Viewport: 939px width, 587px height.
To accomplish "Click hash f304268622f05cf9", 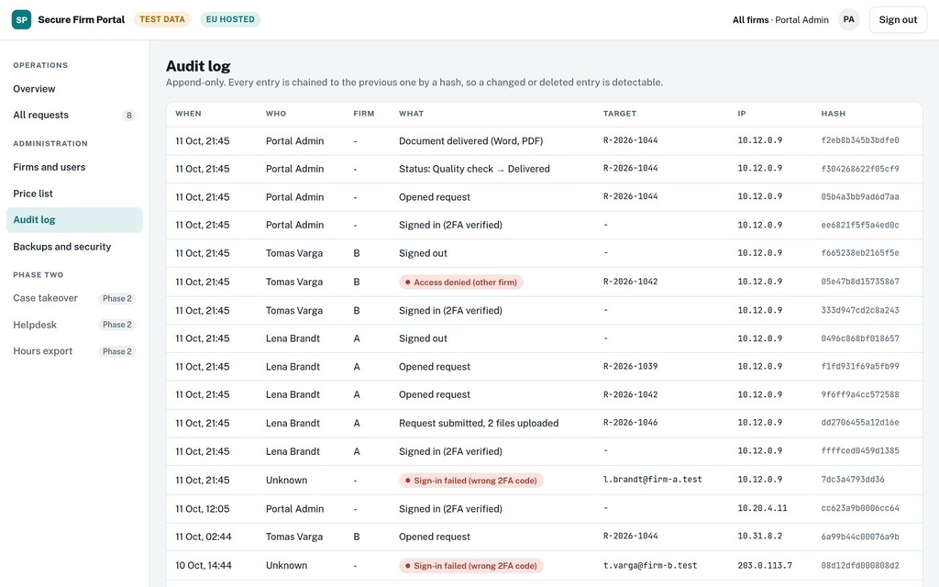I will (x=860, y=169).
